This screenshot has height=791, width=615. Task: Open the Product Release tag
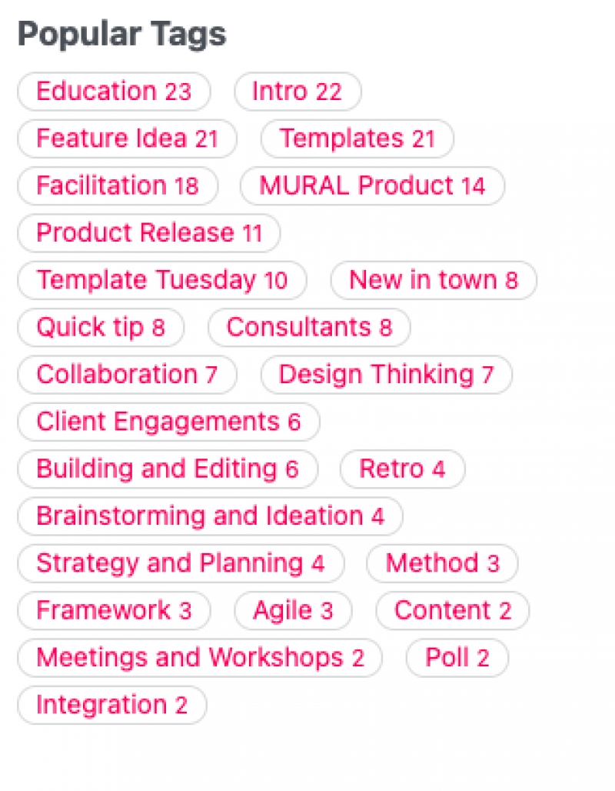[x=148, y=232]
